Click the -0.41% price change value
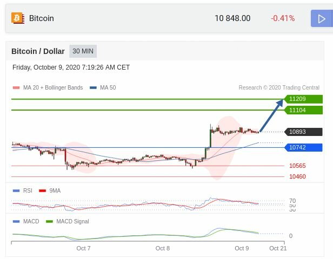This screenshot has width=333, height=259. tap(283, 18)
